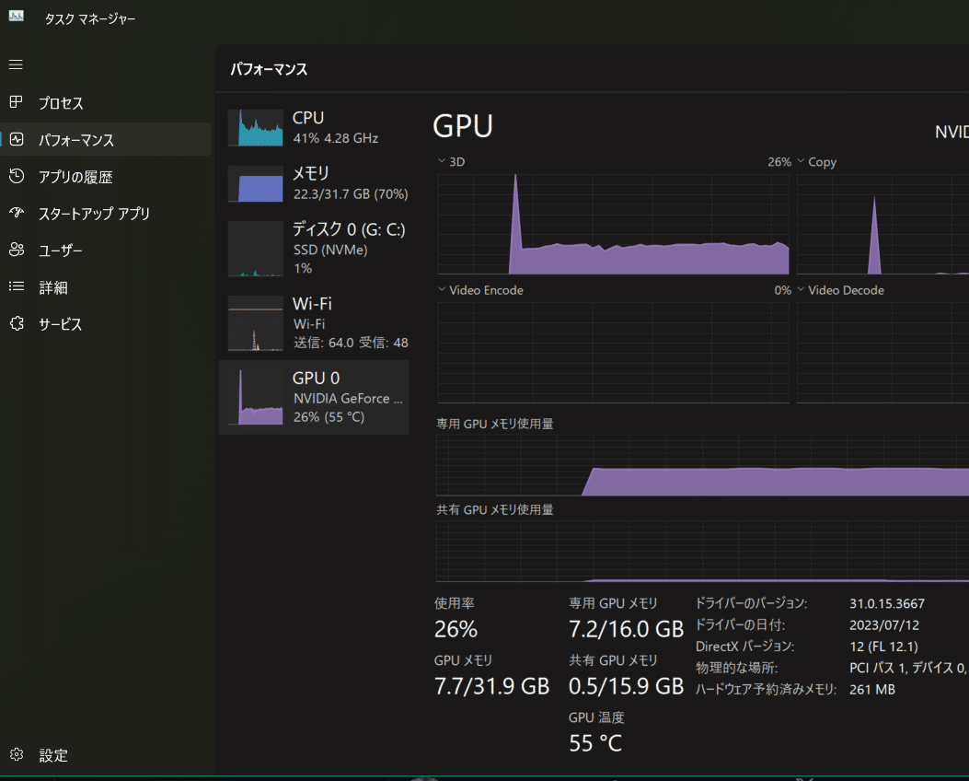Image resolution: width=969 pixels, height=781 pixels.
Task: Click the Video Encode graph
Action: click(613, 353)
